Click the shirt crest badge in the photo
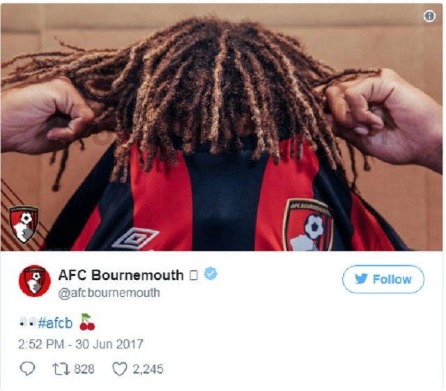 [x=308, y=225]
